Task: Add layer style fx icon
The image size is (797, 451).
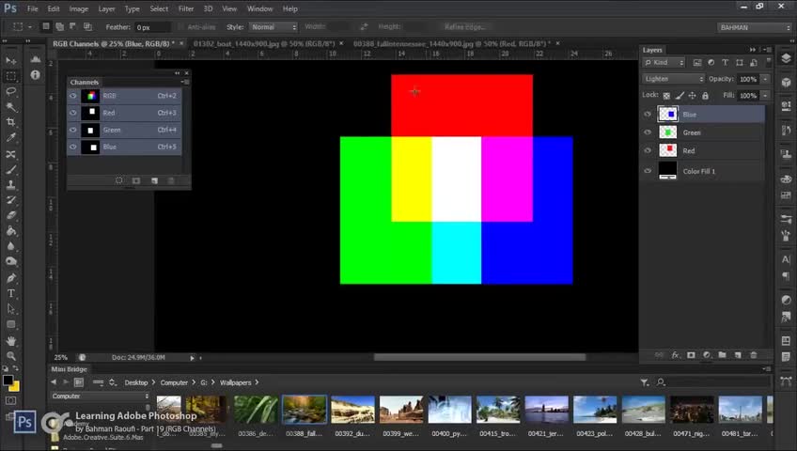Action: click(675, 355)
